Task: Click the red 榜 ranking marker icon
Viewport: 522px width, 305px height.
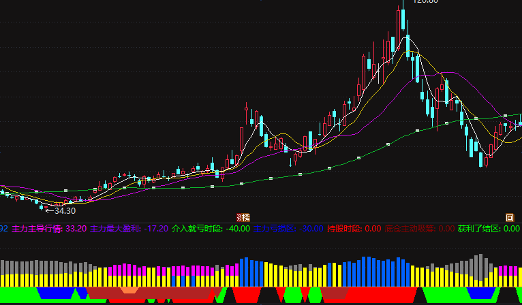Action: (243, 218)
